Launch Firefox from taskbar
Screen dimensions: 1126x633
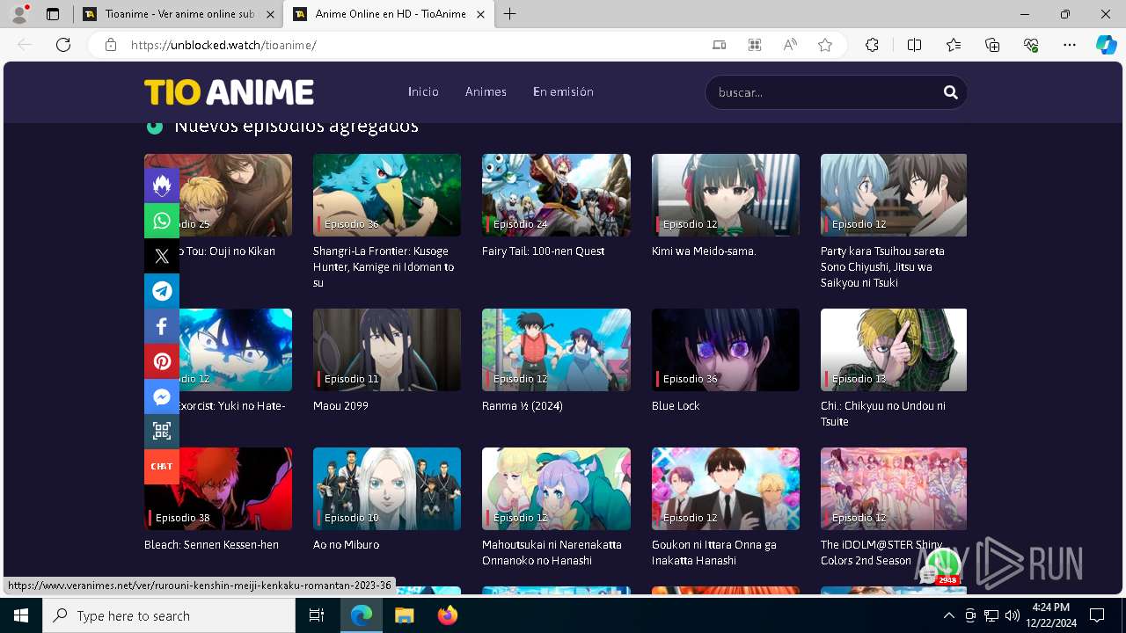pyautogui.click(x=448, y=615)
